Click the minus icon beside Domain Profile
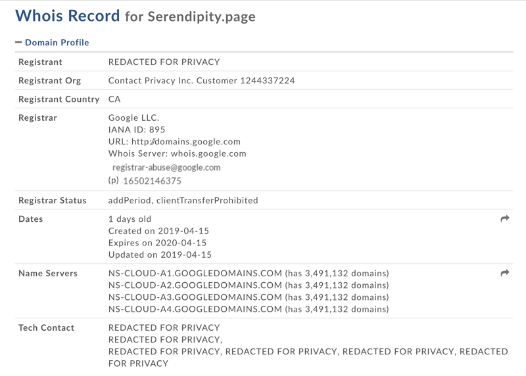The width and height of the screenshot is (526, 376). coord(18,42)
